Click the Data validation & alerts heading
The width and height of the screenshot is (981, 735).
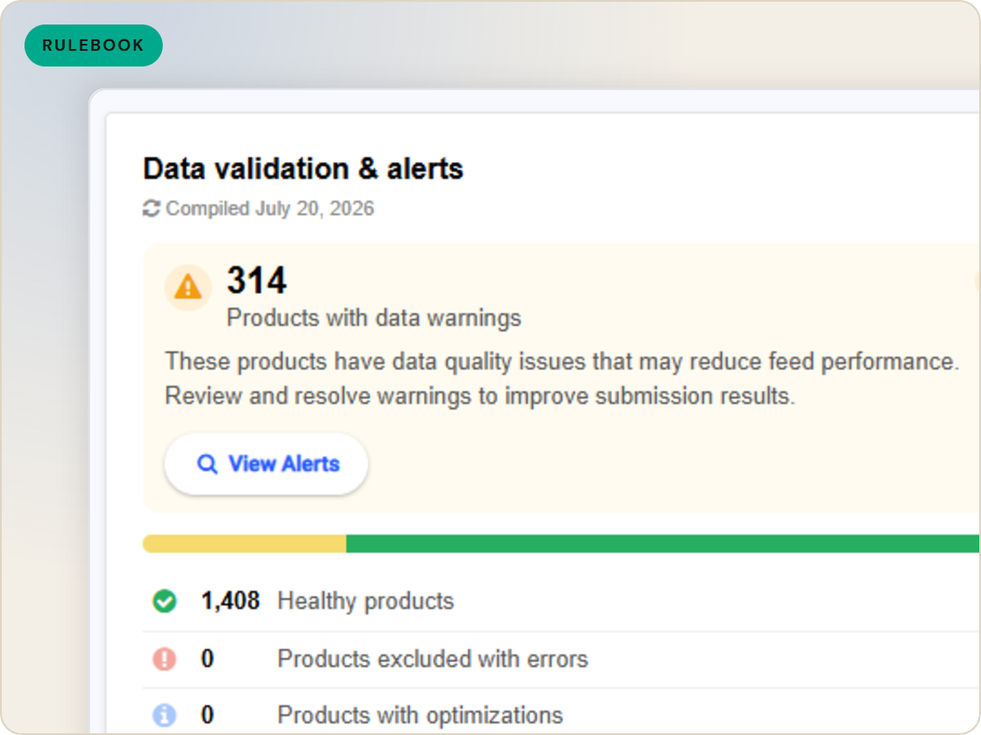(x=303, y=169)
